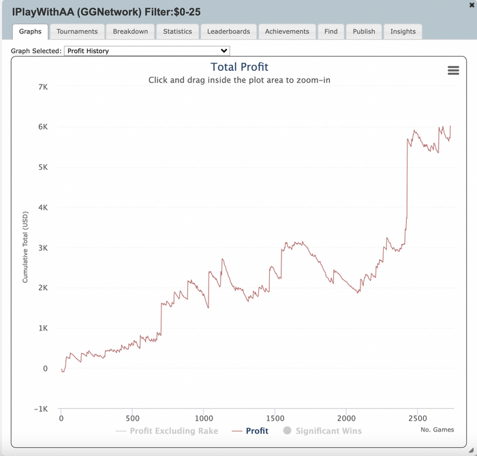The height and width of the screenshot is (456, 477).
Task: Click the red Profit legend line swatch
Action: (x=237, y=431)
